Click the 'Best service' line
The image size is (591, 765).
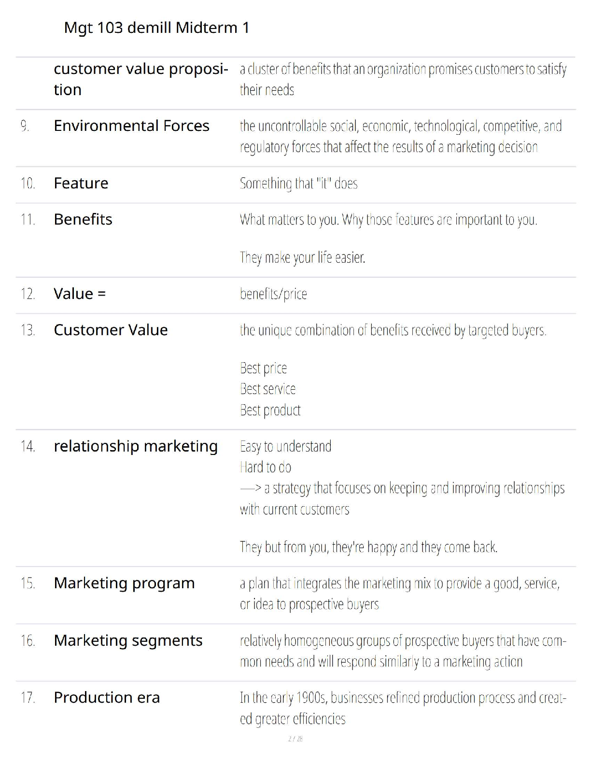[x=267, y=389]
